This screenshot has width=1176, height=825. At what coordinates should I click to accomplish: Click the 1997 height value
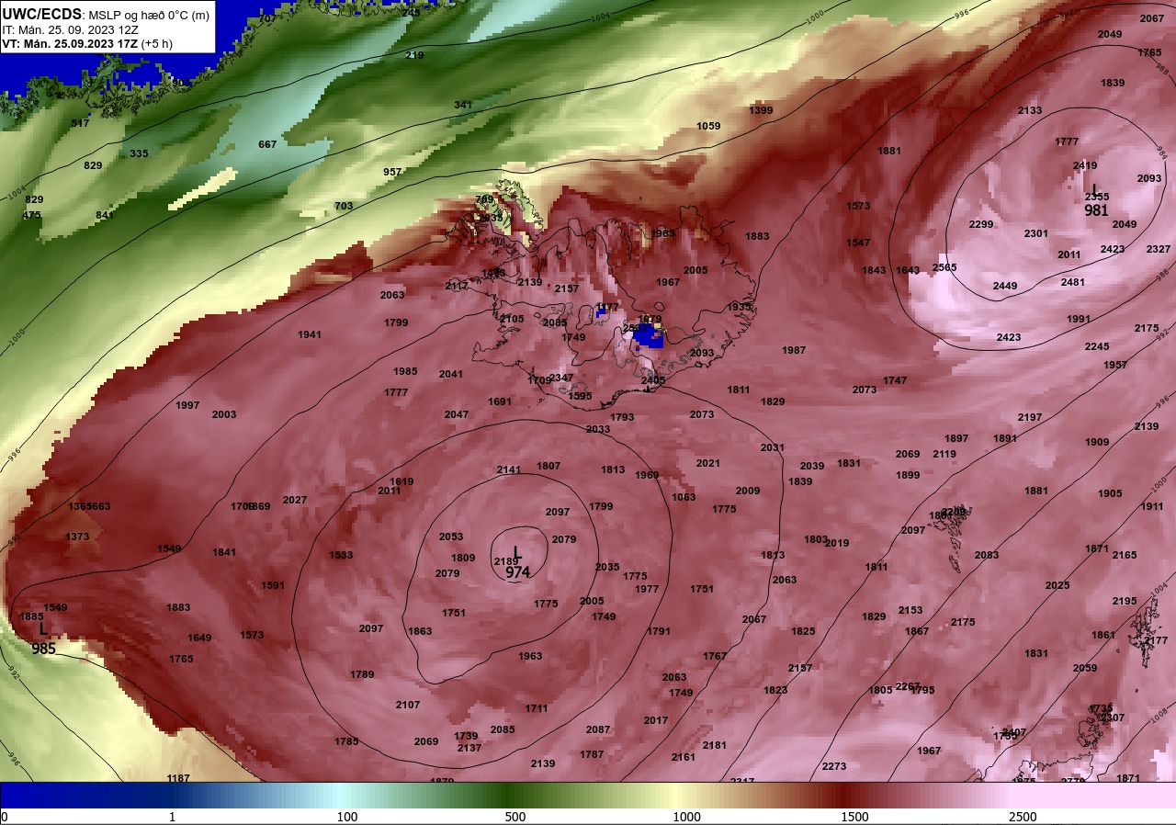(187, 405)
